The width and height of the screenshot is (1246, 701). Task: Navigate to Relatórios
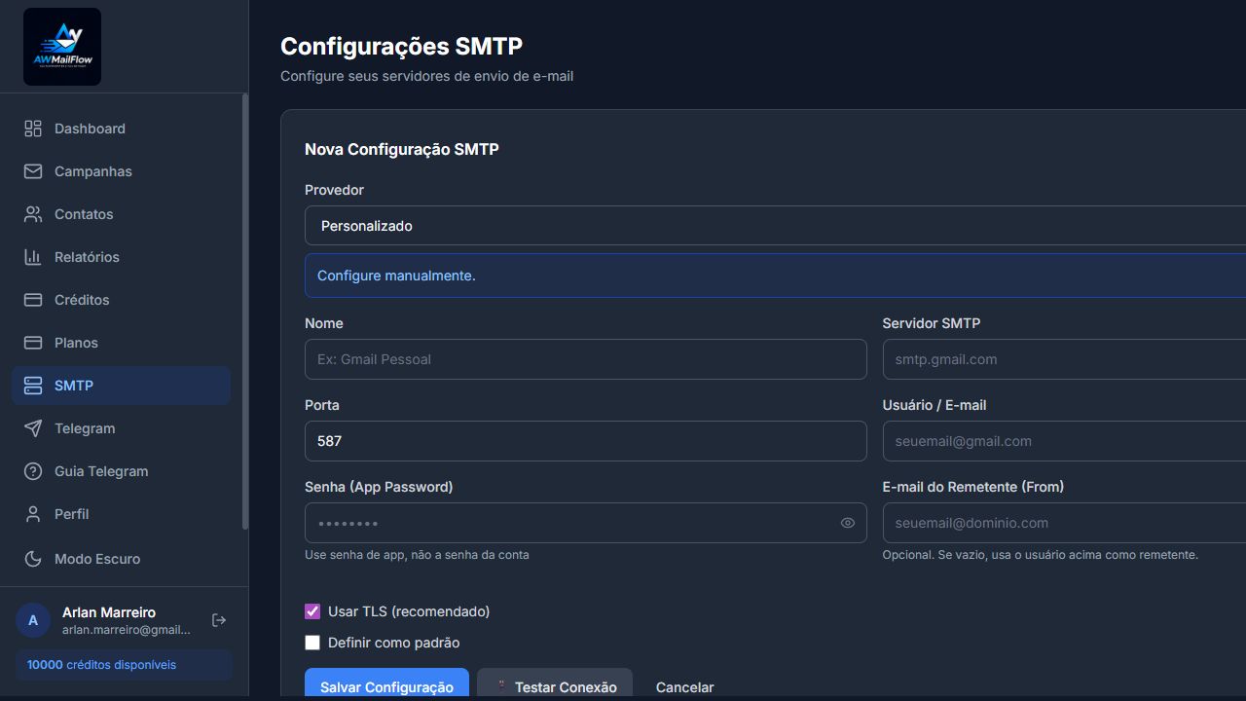[x=121, y=257]
